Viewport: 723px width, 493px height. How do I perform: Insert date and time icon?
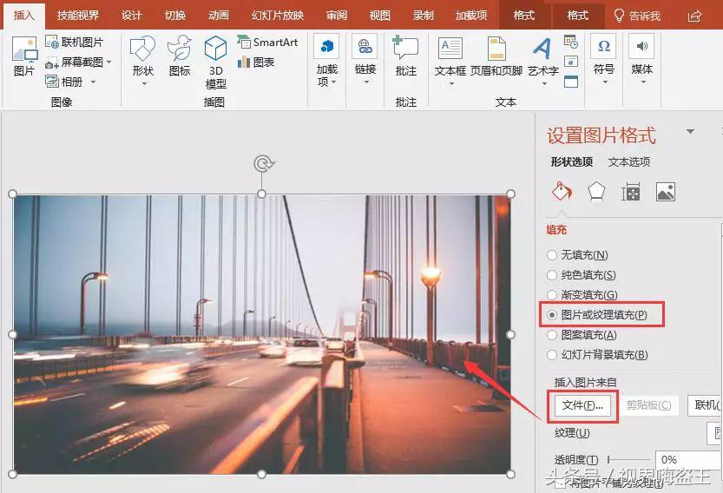[x=571, y=42]
